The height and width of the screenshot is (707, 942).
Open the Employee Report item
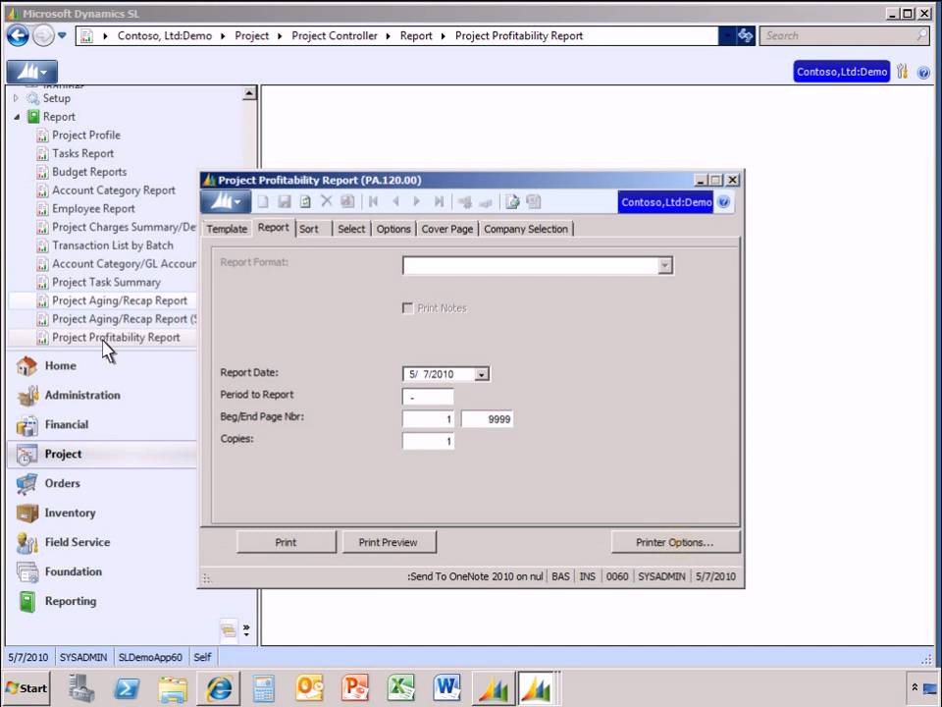tap(93, 208)
